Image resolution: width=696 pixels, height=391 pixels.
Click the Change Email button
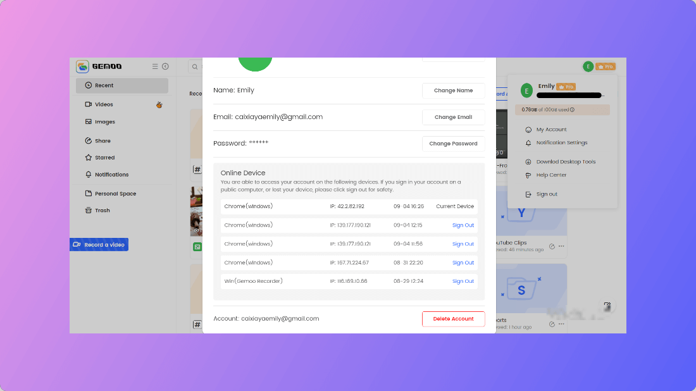point(453,117)
